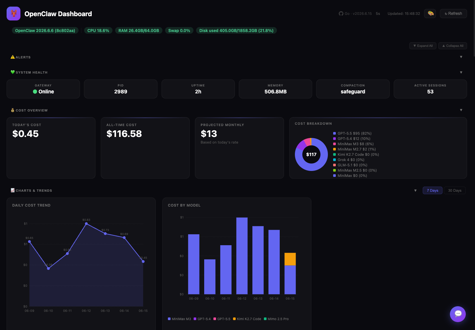
Task: Click the Go v2026.6.15 version link
Action: click(x=358, y=14)
